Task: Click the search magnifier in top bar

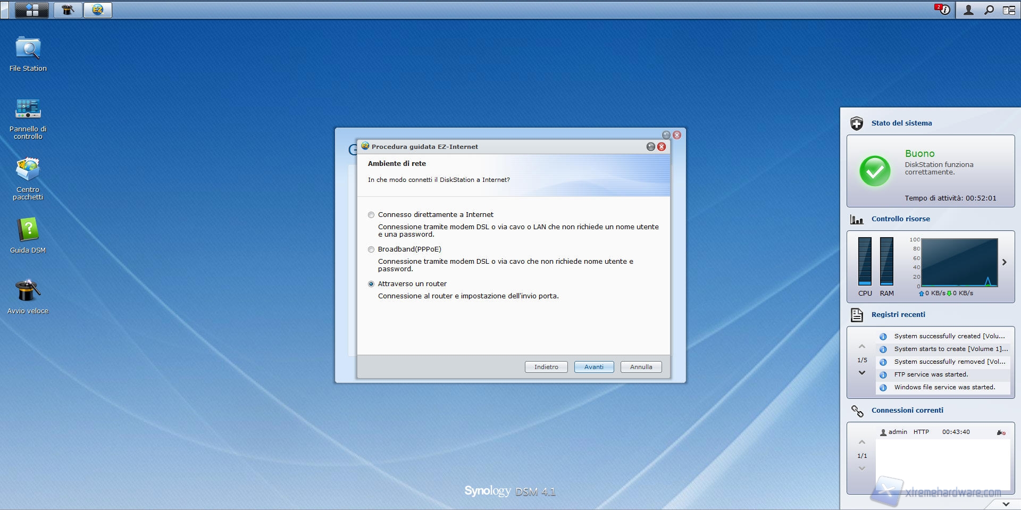Action: (x=989, y=10)
